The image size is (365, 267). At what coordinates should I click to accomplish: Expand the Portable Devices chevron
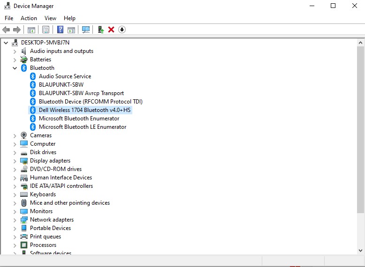pos(15,229)
